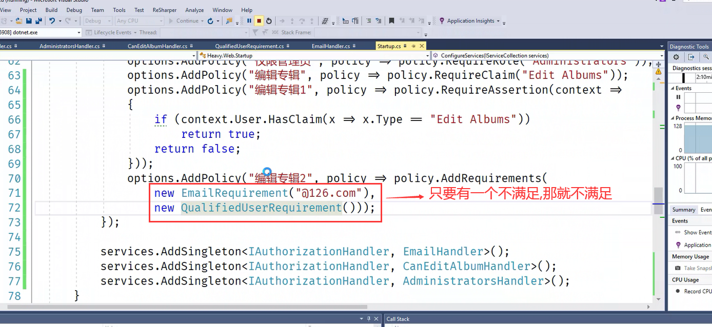This screenshot has width=712, height=327.
Task: Click "CanEditAlbumHandler" on line 76
Action: (467, 267)
